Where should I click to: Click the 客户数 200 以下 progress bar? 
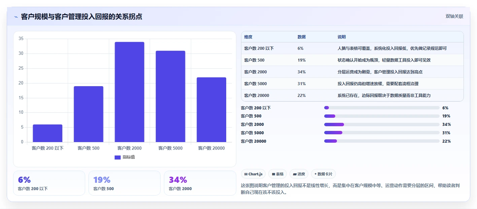[x=382, y=108]
